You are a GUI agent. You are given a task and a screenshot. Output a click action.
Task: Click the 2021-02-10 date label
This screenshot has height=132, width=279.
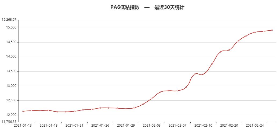point(203,125)
